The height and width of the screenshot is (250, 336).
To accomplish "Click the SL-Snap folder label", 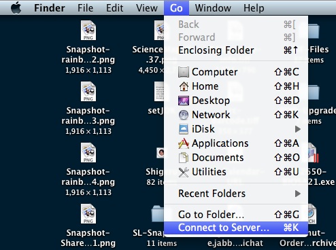I will click(x=148, y=233).
